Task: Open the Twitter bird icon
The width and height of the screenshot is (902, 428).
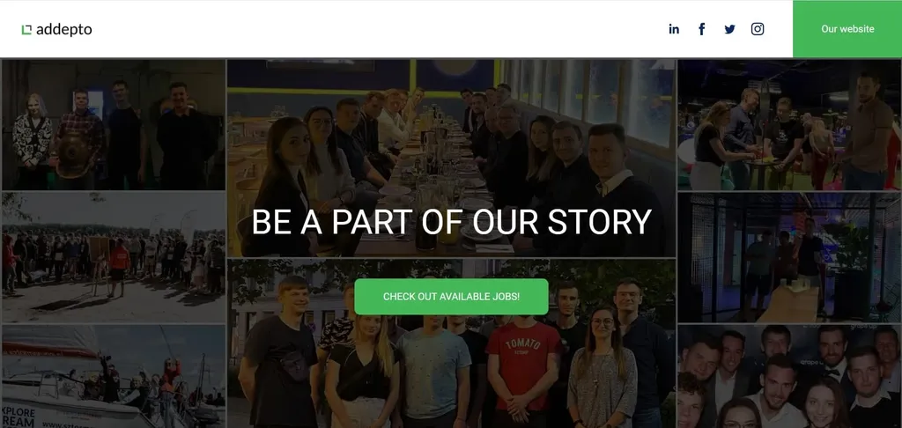Action: [x=729, y=29]
